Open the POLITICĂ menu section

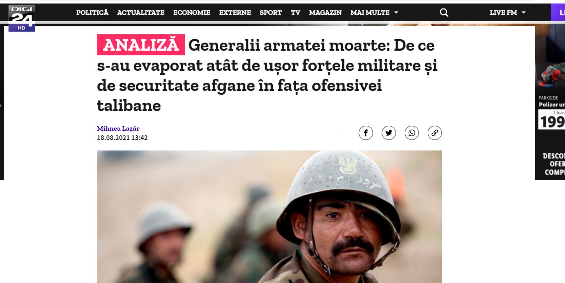(92, 13)
